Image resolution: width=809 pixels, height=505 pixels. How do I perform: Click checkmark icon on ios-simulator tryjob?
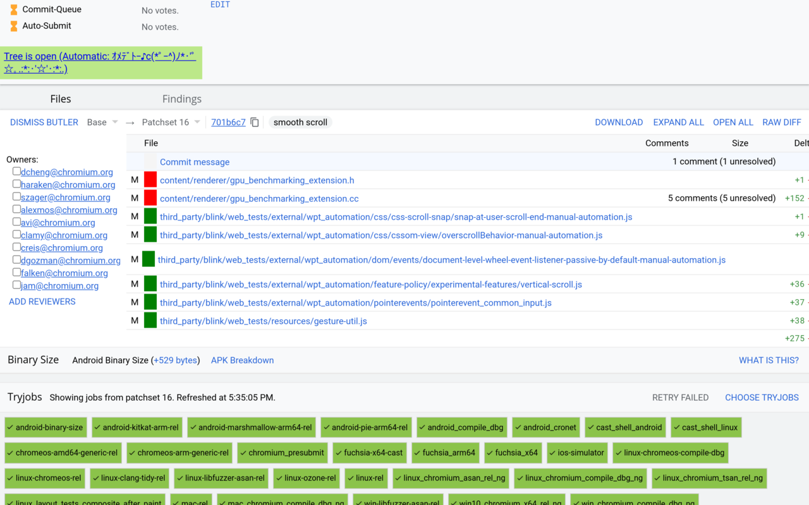click(x=553, y=453)
